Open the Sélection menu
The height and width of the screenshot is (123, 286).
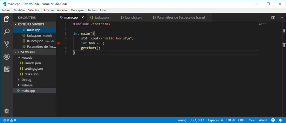(34, 10)
